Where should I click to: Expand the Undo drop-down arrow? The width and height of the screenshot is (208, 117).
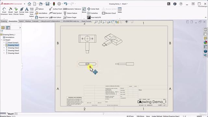tap(69, 4)
